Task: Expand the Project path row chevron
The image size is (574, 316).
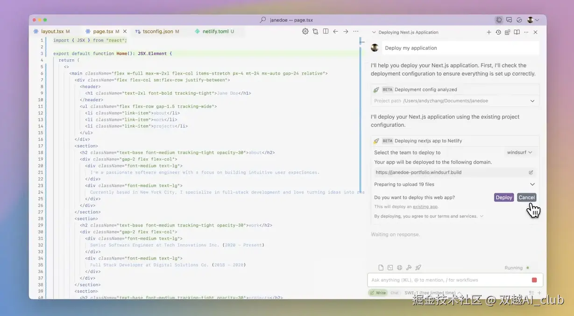Action: 532,101
